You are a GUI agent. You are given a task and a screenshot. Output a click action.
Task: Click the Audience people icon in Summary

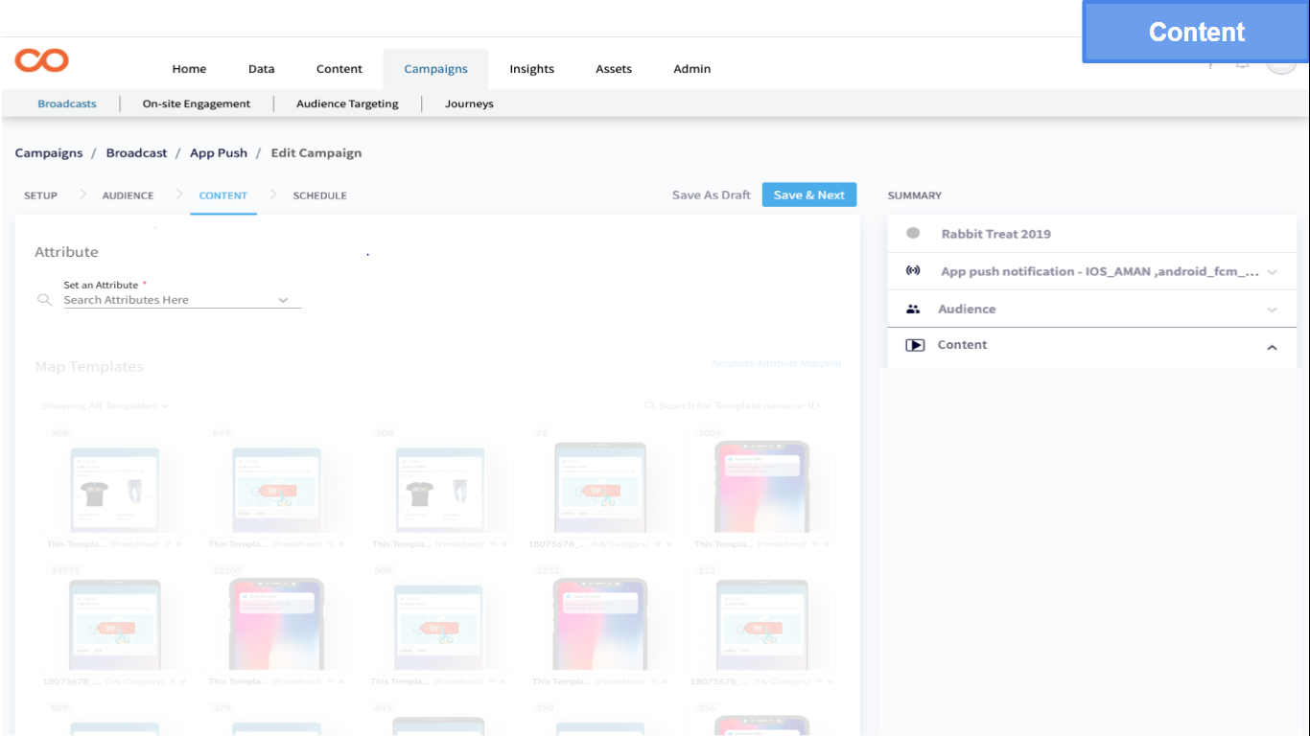point(913,309)
